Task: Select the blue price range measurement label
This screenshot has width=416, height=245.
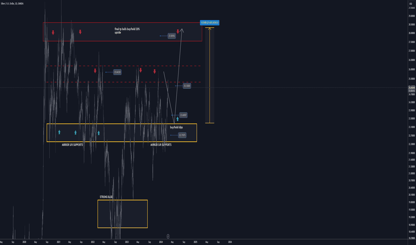Action: [x=210, y=23]
